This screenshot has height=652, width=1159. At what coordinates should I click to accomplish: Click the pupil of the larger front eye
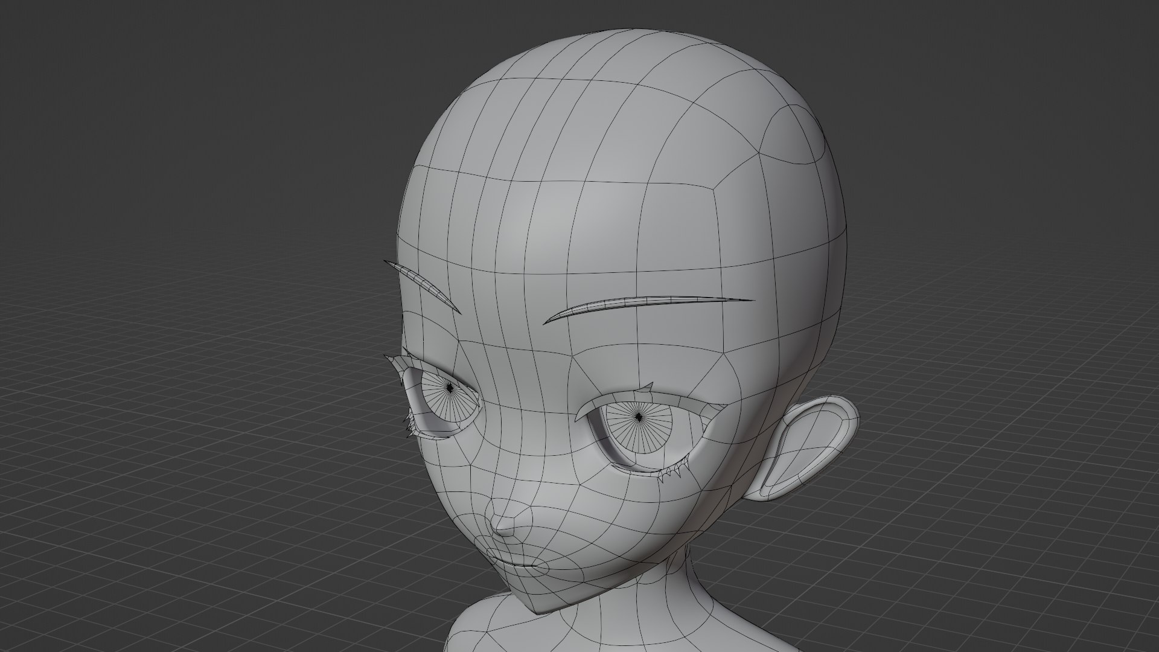click(639, 418)
